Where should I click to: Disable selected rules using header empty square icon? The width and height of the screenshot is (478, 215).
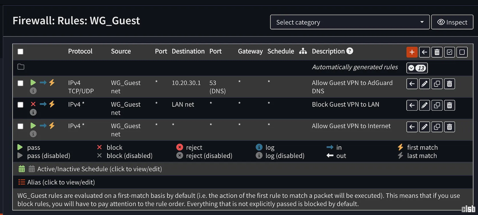(x=462, y=52)
